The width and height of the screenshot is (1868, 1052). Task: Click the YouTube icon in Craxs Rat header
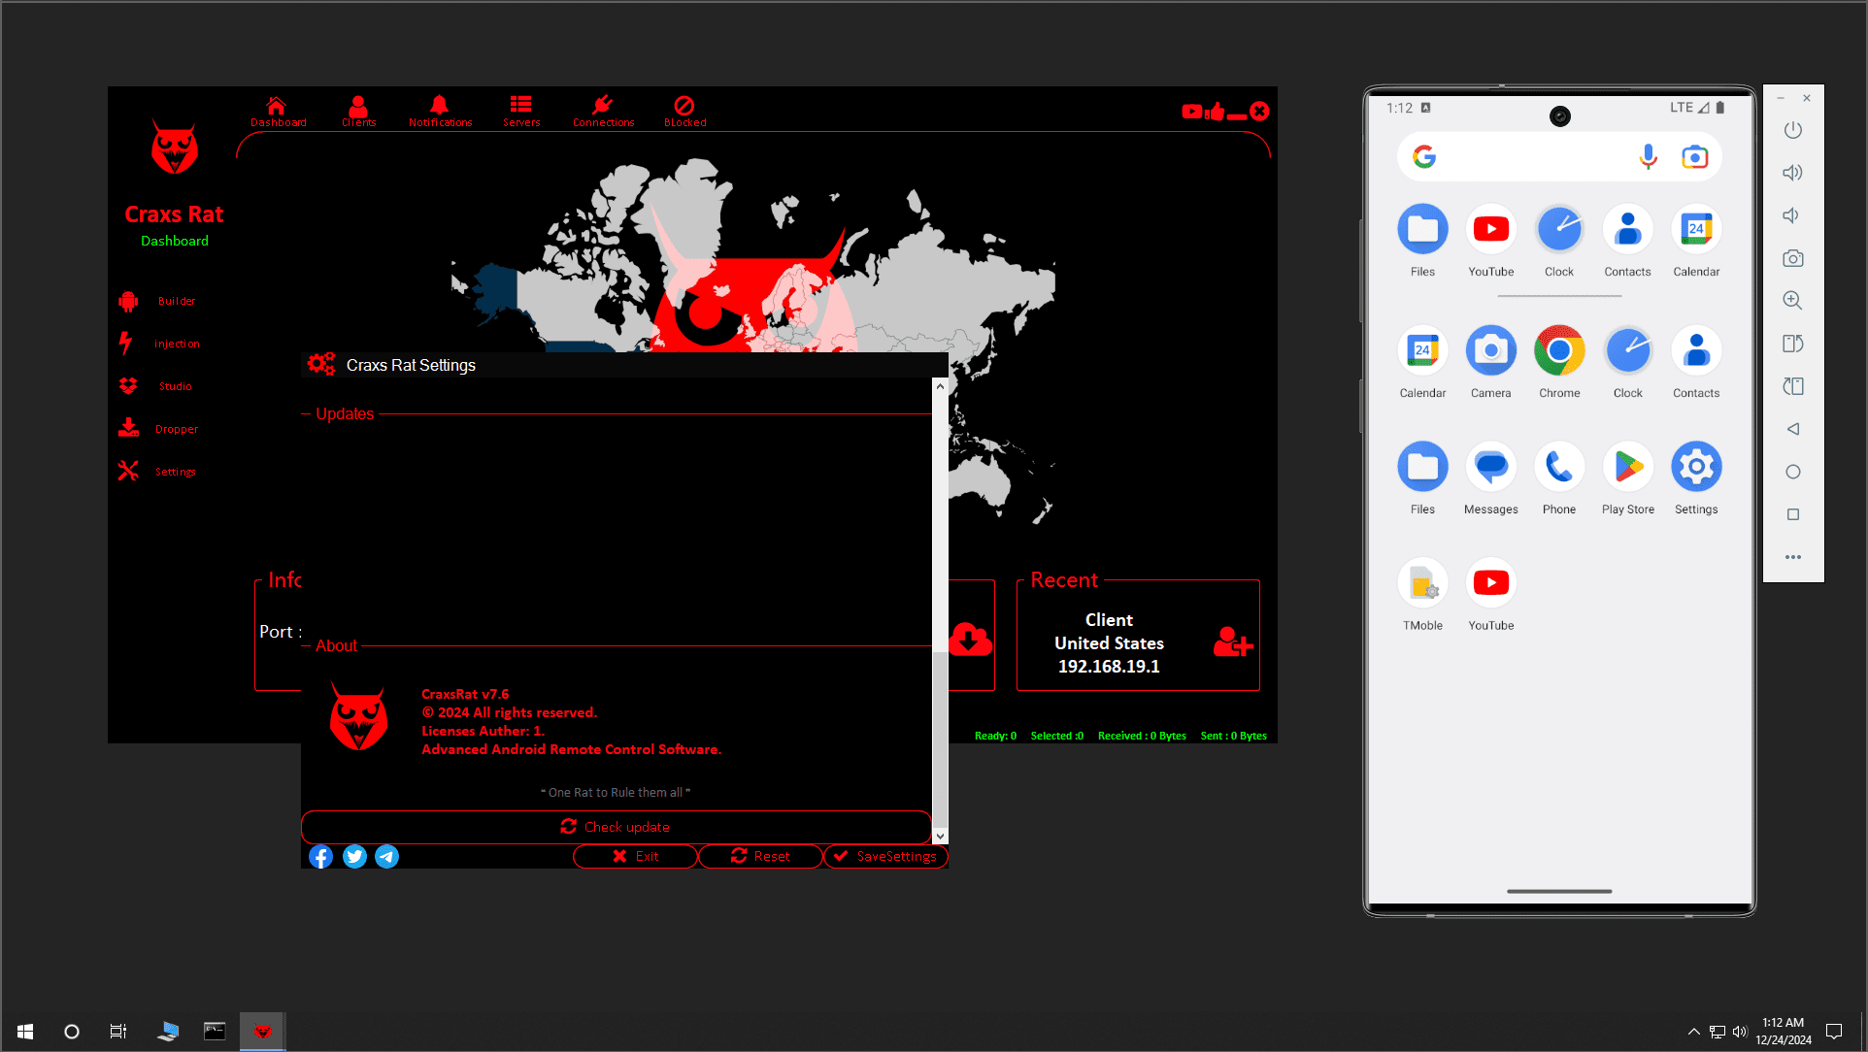tap(1191, 112)
